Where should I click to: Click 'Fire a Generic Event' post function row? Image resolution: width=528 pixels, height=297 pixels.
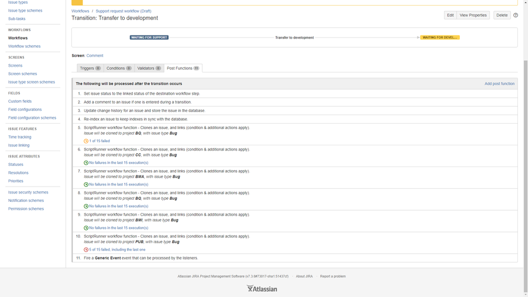click(295, 258)
